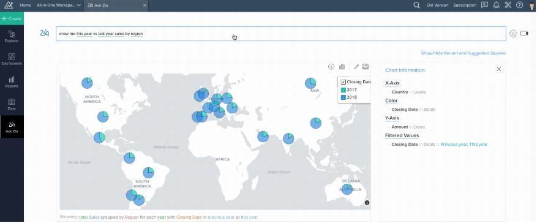Open Data in the sidebar
Screen dimensions: 537x223
(x=12, y=104)
